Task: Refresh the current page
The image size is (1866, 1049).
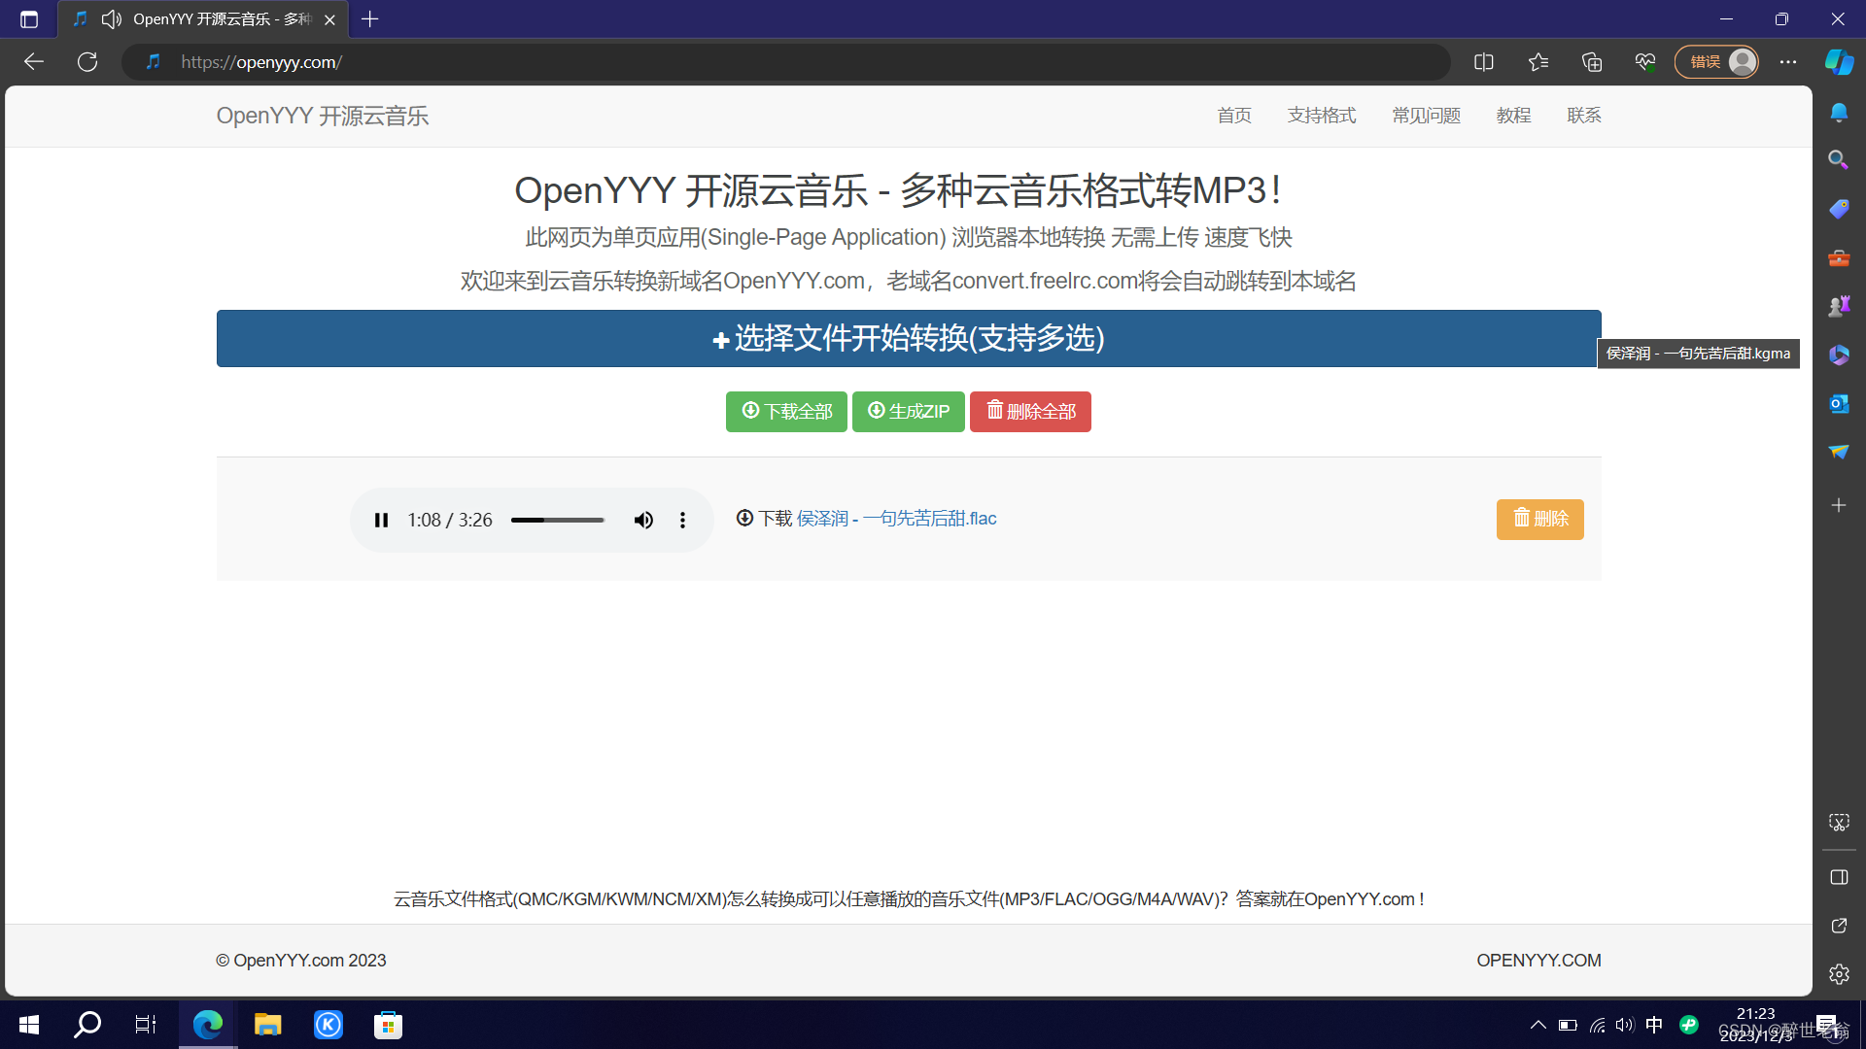Action: (x=87, y=62)
